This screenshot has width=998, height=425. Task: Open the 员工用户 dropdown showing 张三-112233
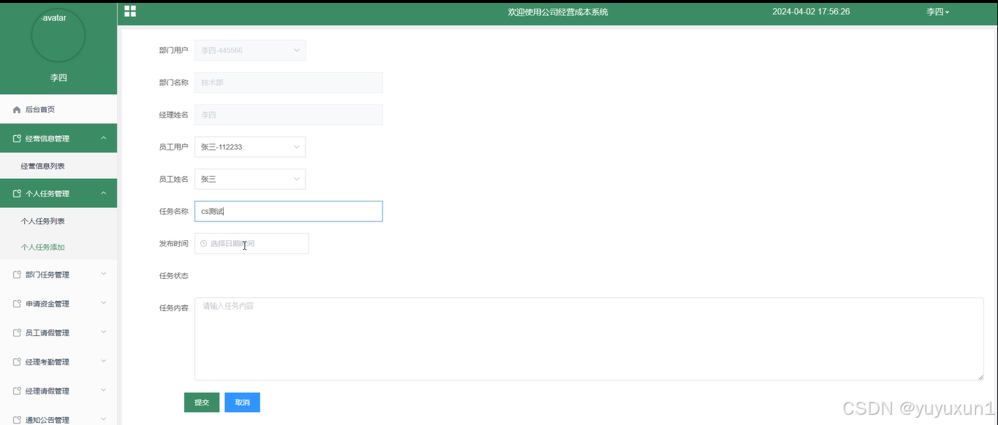tap(250, 147)
